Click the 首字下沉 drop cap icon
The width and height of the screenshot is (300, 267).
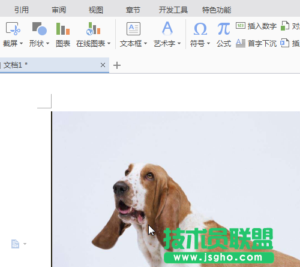pyautogui.click(x=241, y=43)
